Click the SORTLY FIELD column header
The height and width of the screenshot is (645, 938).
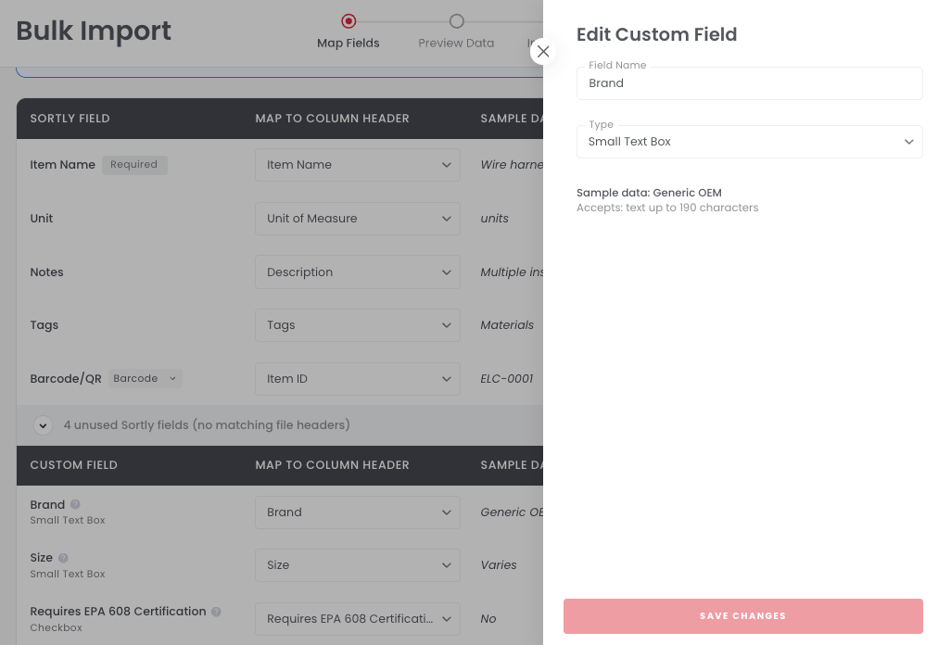pyautogui.click(x=70, y=119)
